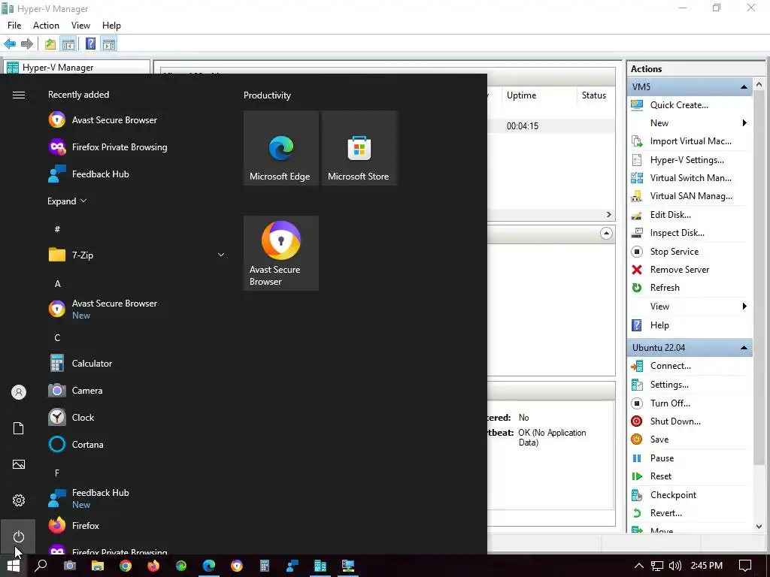Launch the Avast Secure Browser tile
The image size is (770, 577).
281,253
